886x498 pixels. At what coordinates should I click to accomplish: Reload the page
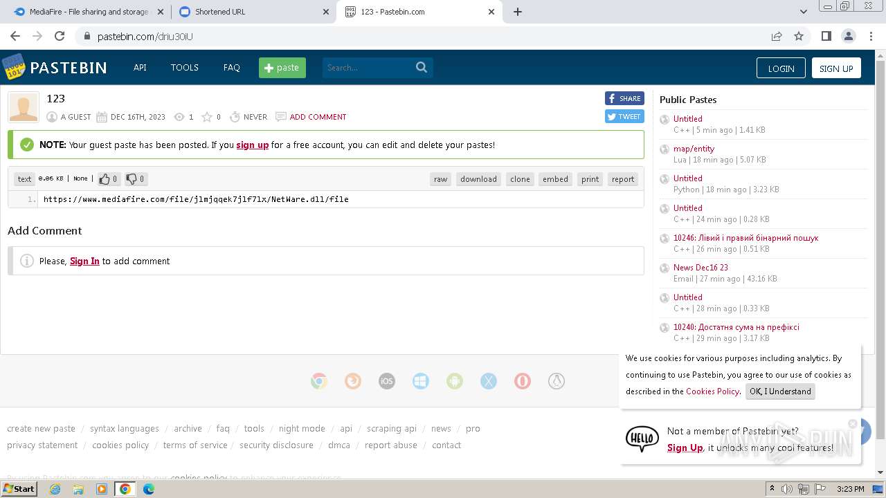(60, 36)
